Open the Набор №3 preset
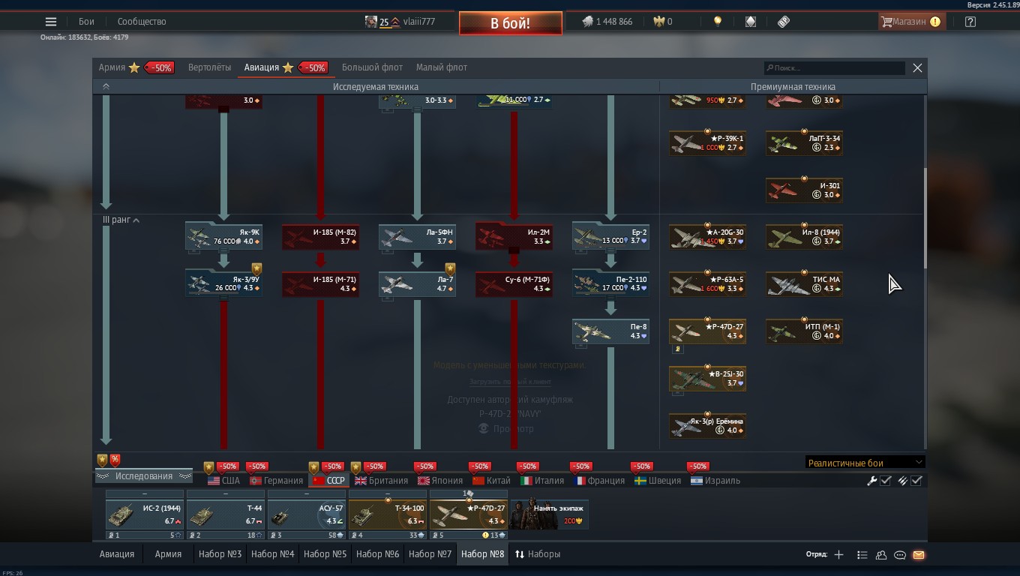The width and height of the screenshot is (1020, 576). click(220, 554)
